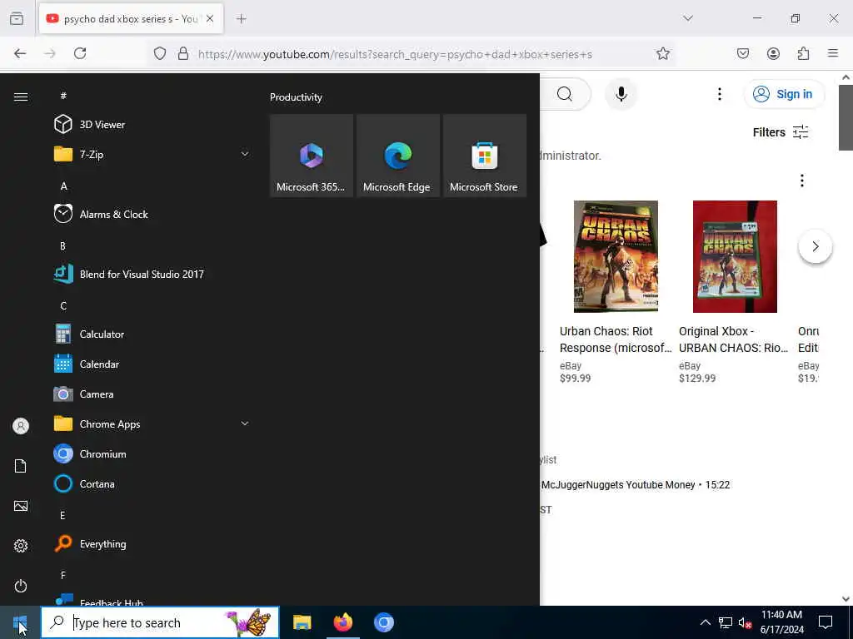Click the page vertical scrollbar thumb
The width and height of the screenshot is (853, 639).
[x=846, y=117]
